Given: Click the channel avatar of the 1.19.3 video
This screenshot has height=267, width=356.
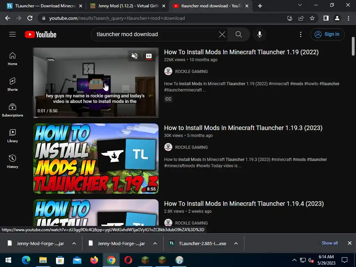Looking at the screenshot, I should pyautogui.click(x=168, y=147).
